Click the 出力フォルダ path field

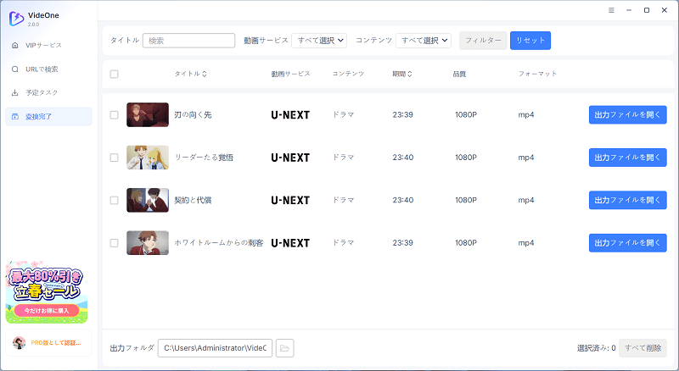tap(215, 348)
